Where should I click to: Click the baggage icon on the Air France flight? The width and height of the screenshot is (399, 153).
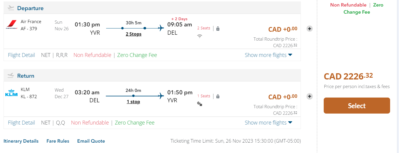click(218, 28)
